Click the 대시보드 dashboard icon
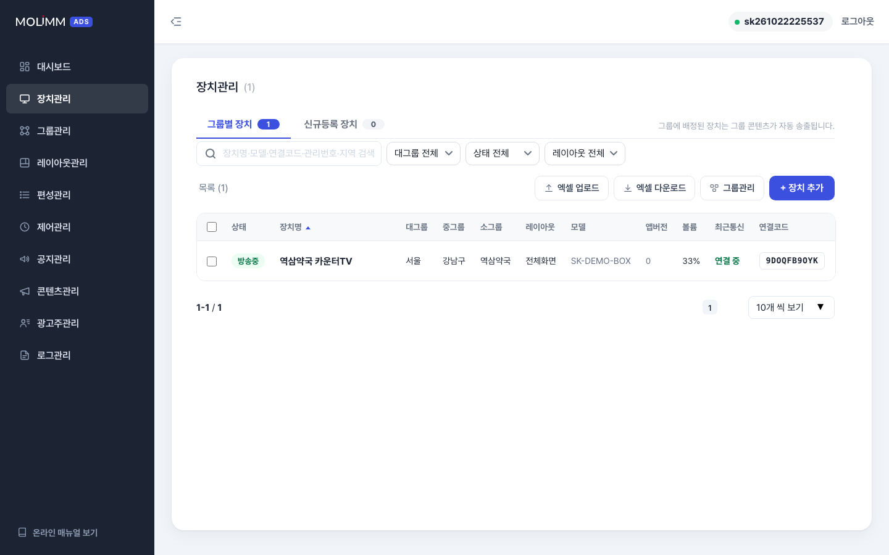This screenshot has height=555, width=889. click(x=25, y=67)
